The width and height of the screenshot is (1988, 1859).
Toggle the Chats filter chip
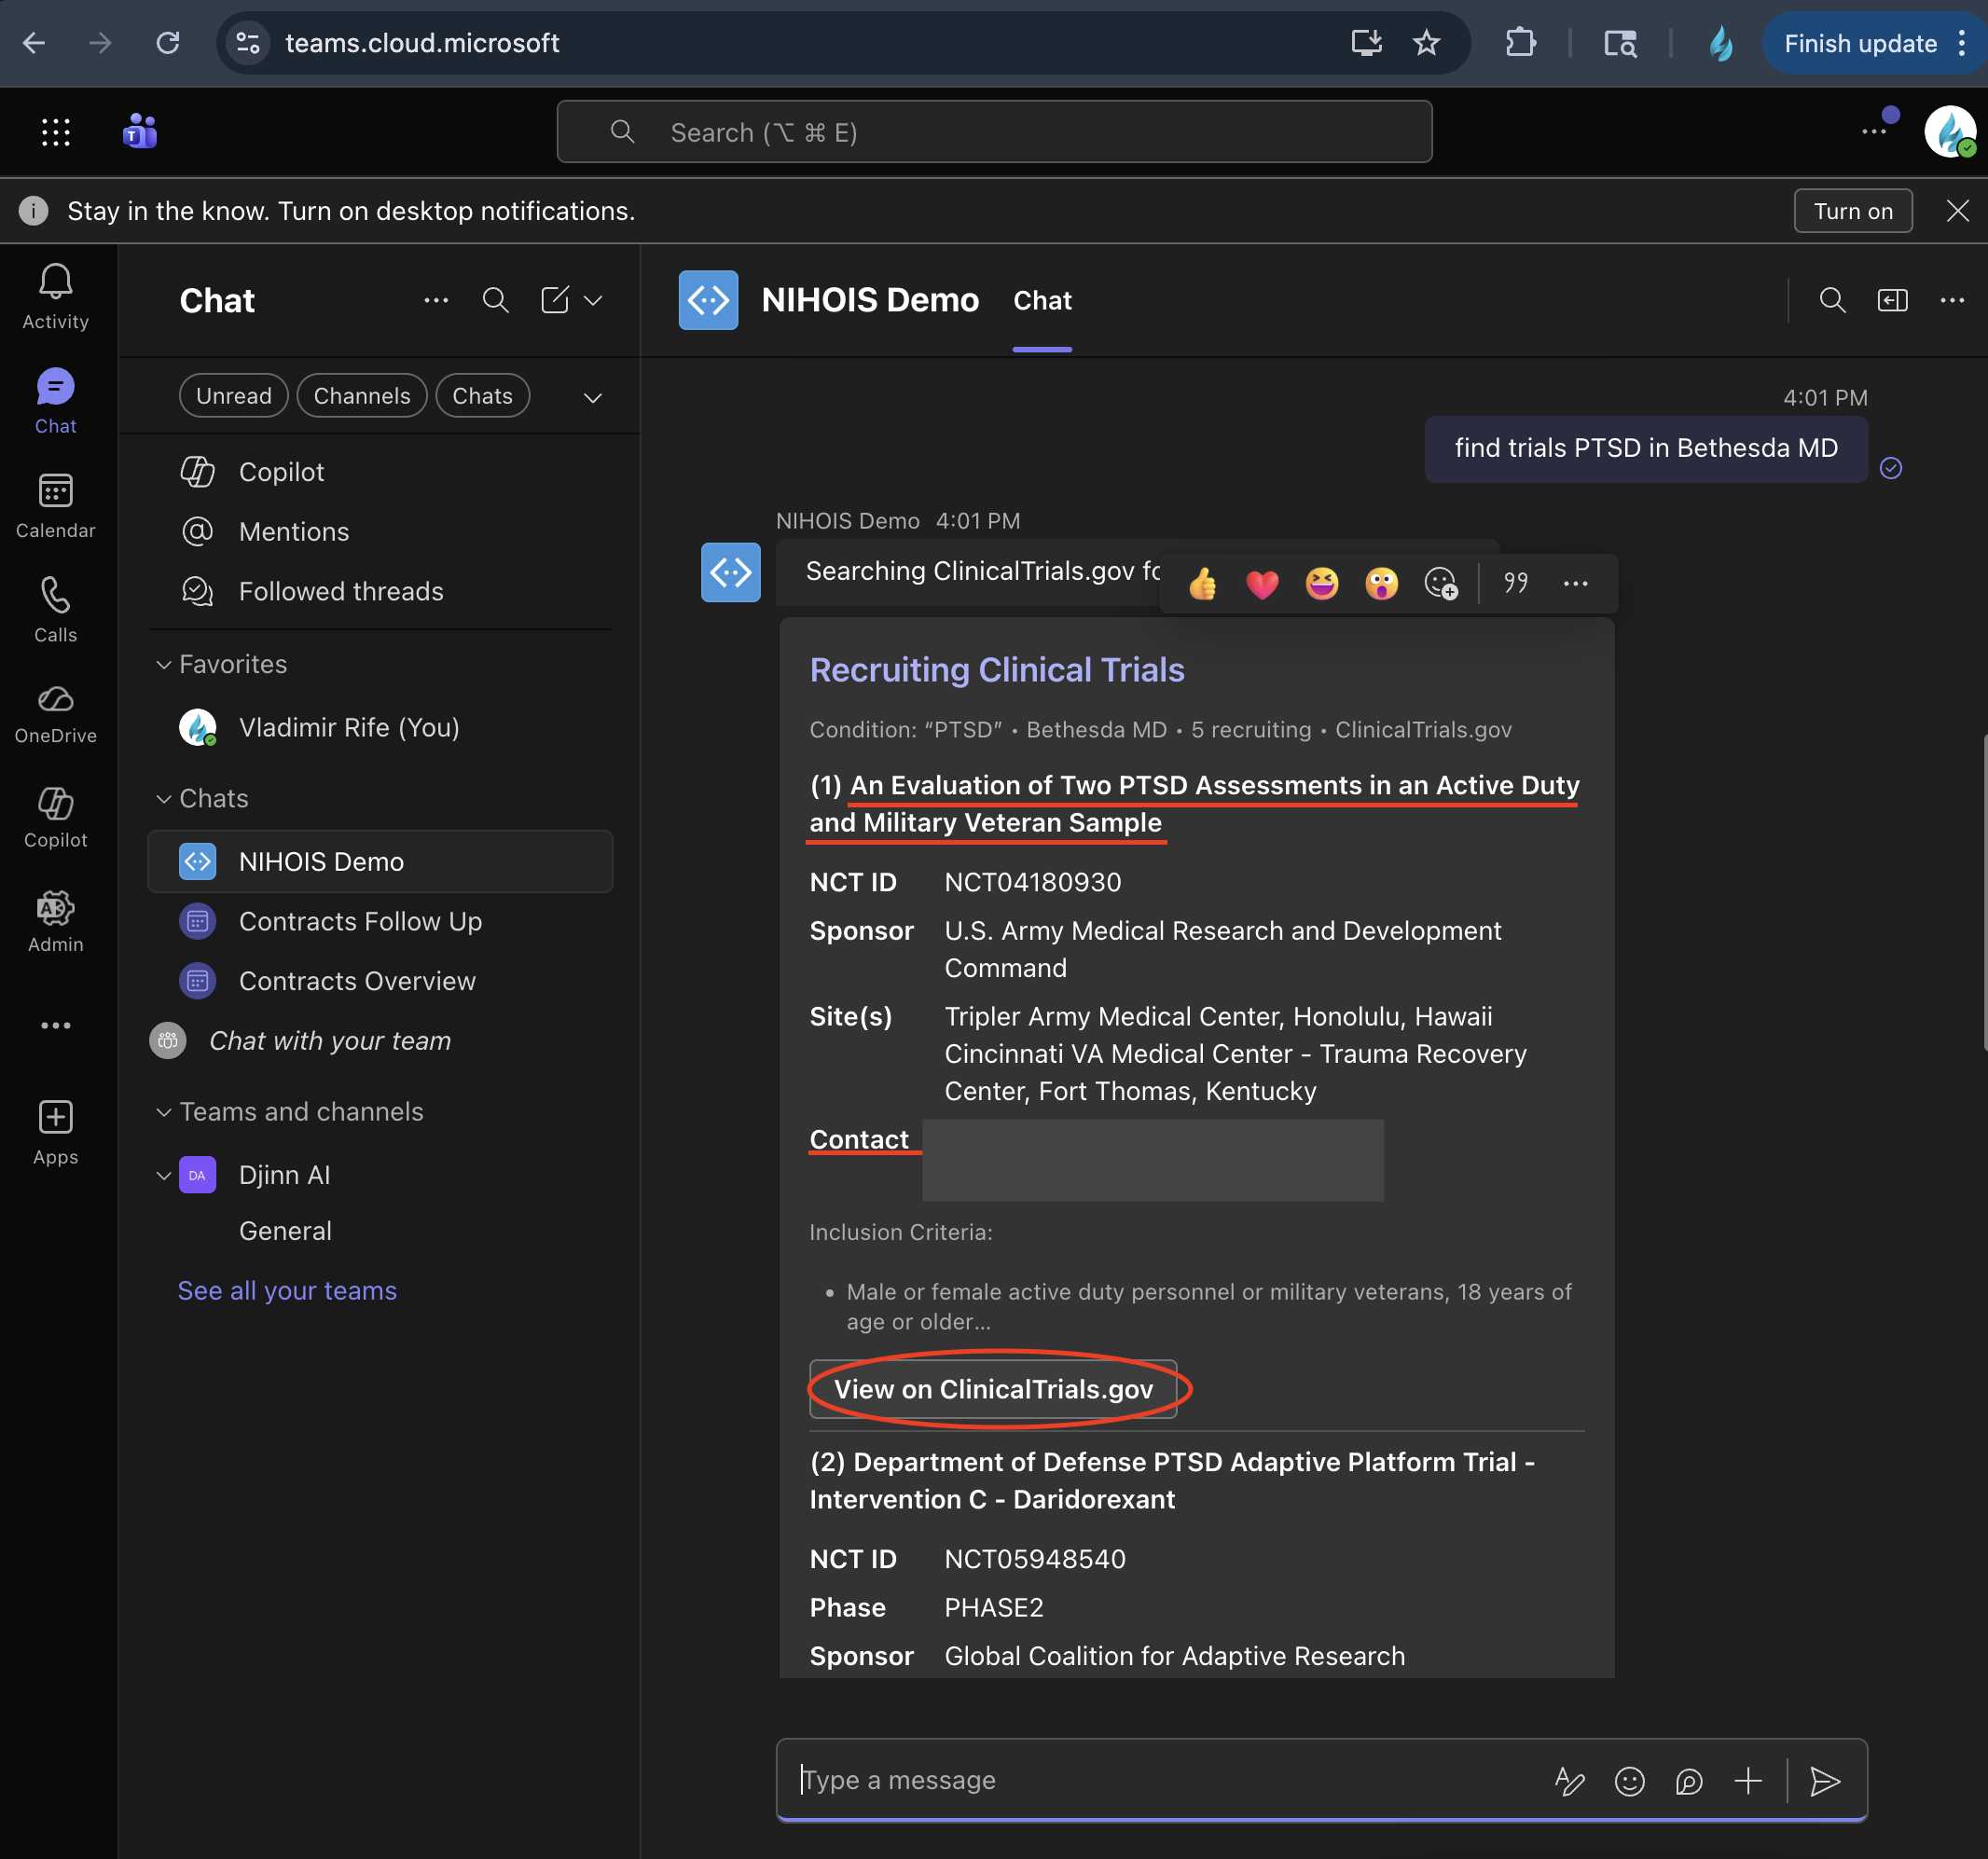coord(482,396)
